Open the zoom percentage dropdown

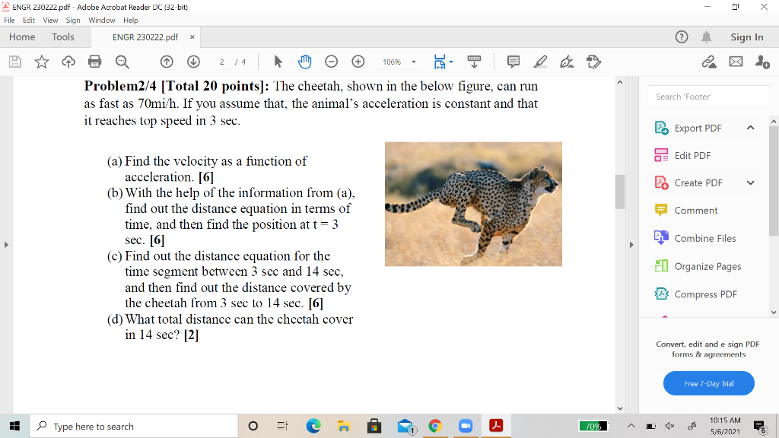point(413,62)
